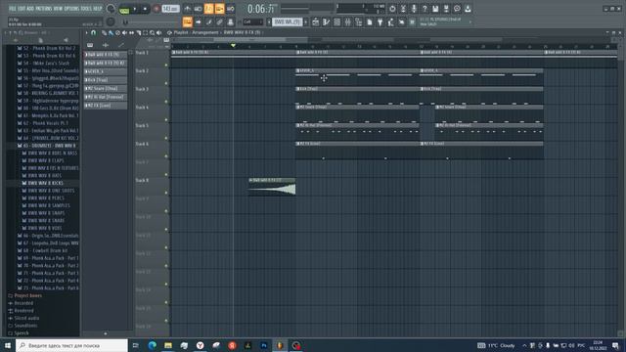Click the save floppy disk icon
This screenshot has width=626, height=352.
[435, 9]
